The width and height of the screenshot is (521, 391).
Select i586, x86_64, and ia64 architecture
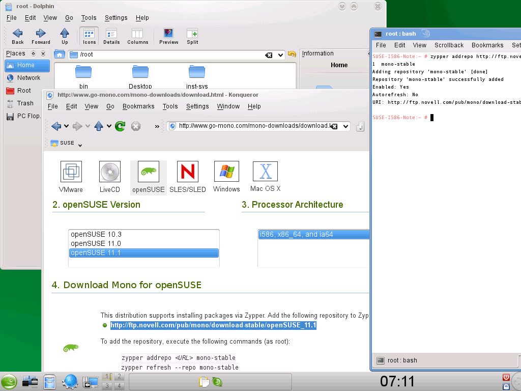(314, 235)
